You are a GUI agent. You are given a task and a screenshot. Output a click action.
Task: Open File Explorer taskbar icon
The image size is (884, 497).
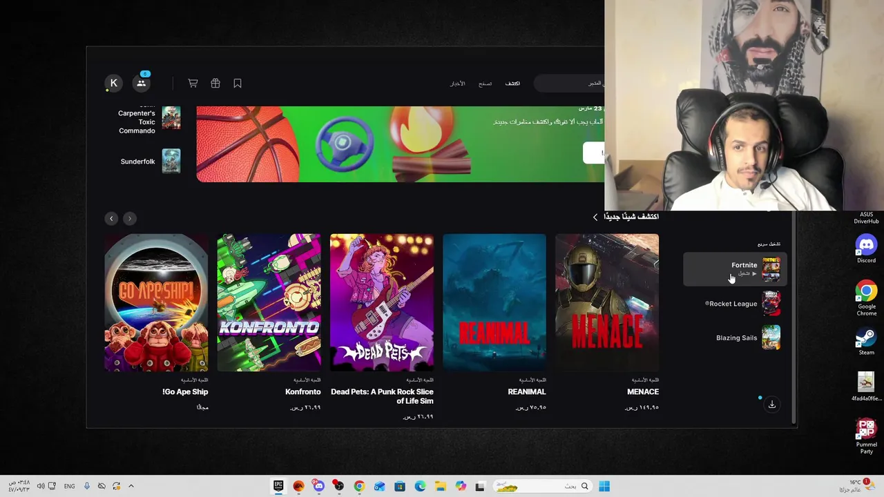[441, 486]
